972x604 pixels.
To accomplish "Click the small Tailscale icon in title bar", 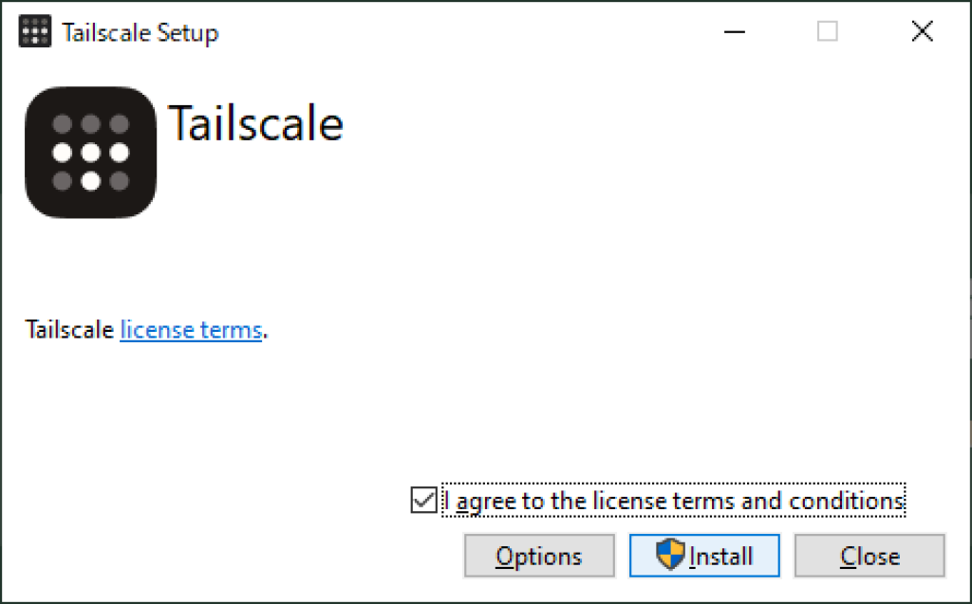I will click(34, 31).
